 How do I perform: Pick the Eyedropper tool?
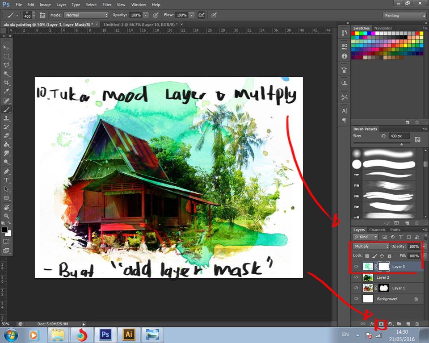click(x=6, y=92)
